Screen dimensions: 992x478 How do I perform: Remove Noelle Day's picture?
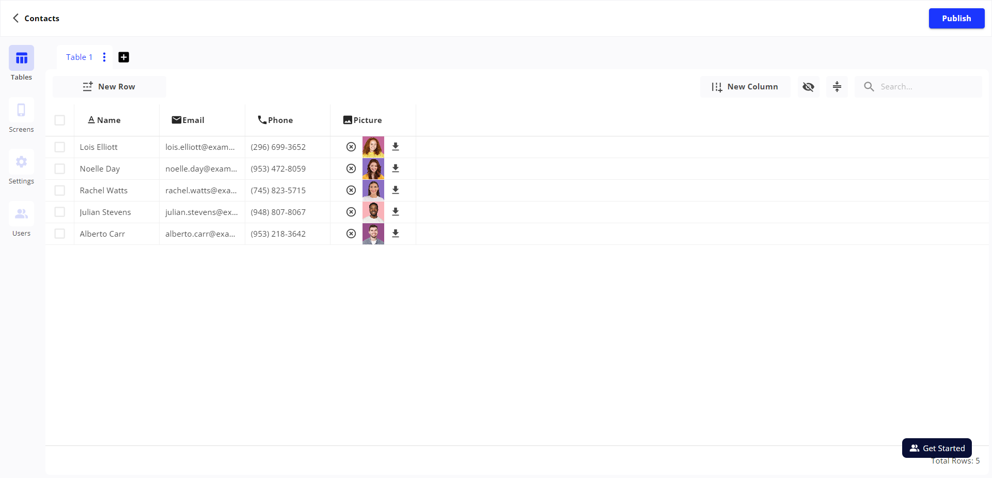click(351, 168)
